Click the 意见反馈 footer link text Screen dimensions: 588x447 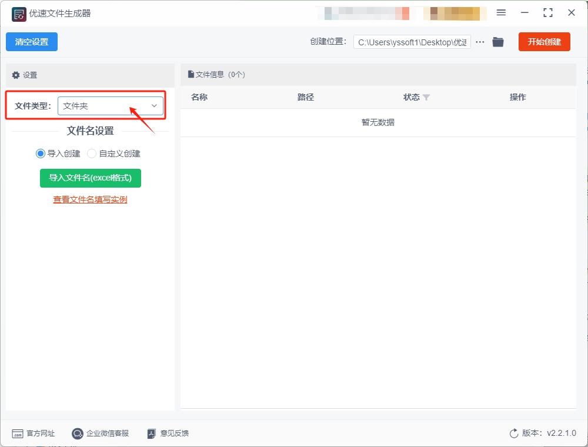(x=175, y=433)
